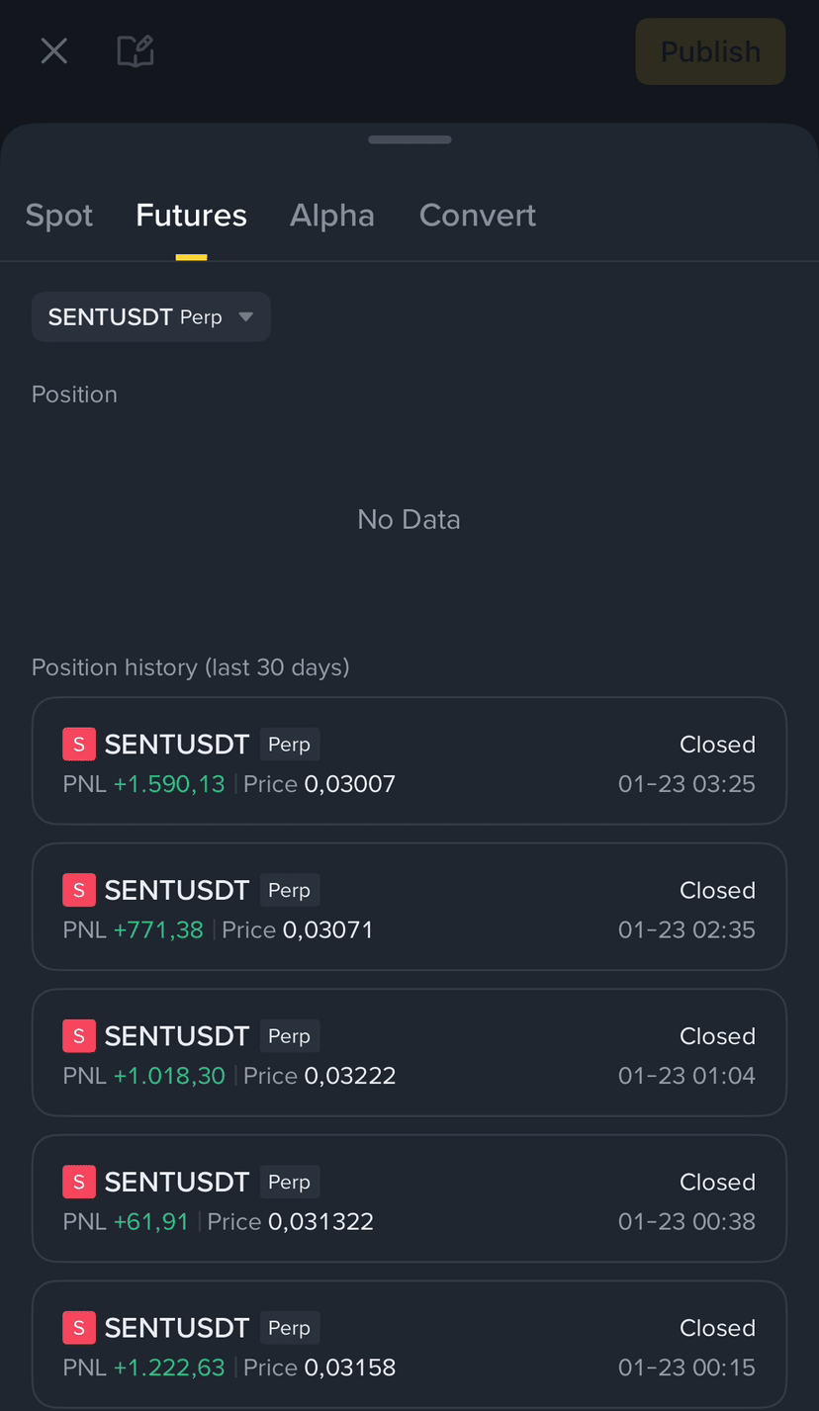The height and width of the screenshot is (1411, 819).
Task: Select the Futures tab
Action: pyautogui.click(x=191, y=216)
